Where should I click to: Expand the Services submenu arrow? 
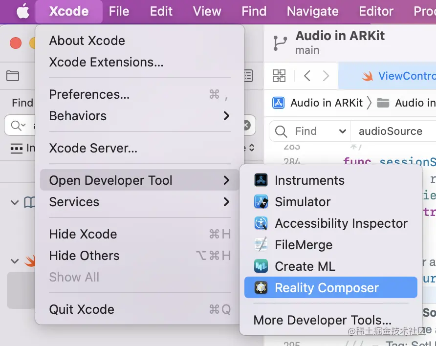tap(226, 202)
